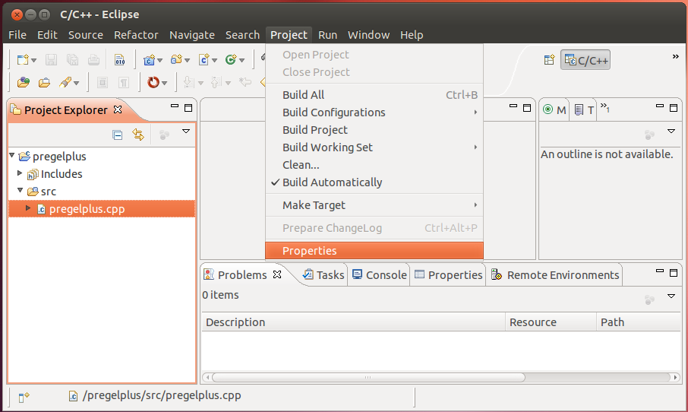
Task: Minimize the Project Explorer view
Action: (x=175, y=106)
